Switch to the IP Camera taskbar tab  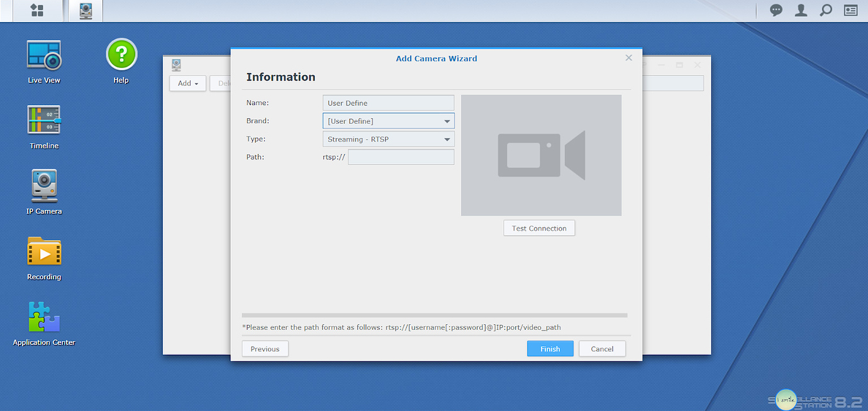pos(85,11)
